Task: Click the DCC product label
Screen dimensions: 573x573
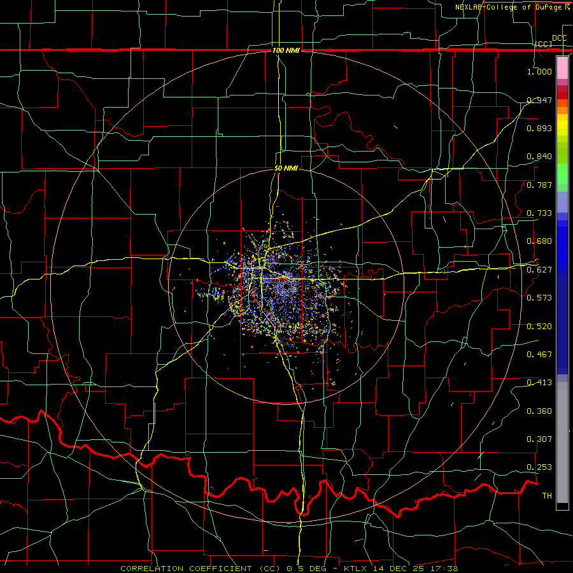Action: (x=559, y=38)
